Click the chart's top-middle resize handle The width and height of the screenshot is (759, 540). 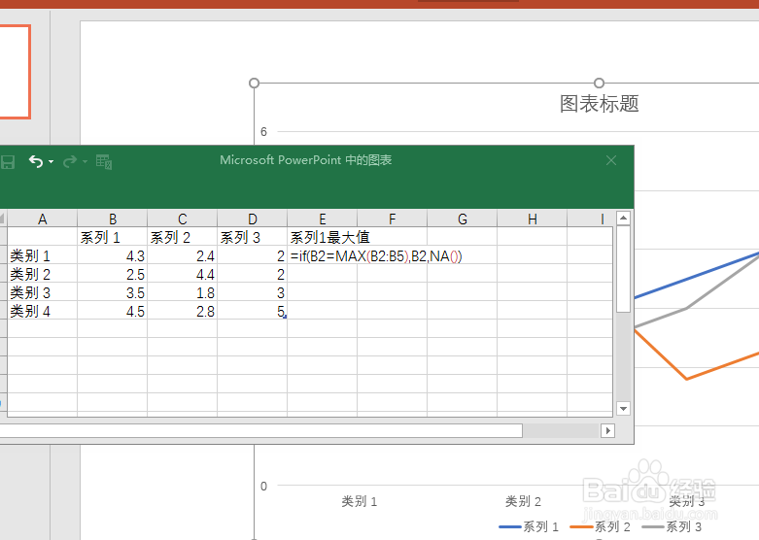click(x=599, y=84)
